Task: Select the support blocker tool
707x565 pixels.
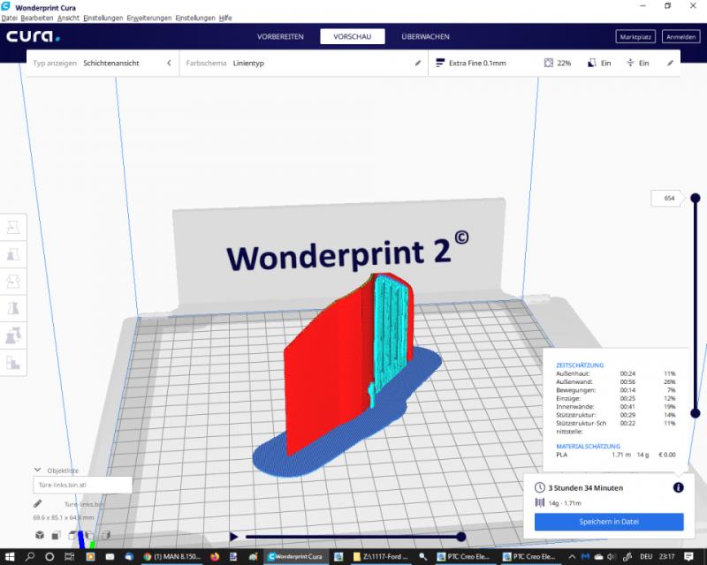Action: coord(13,363)
